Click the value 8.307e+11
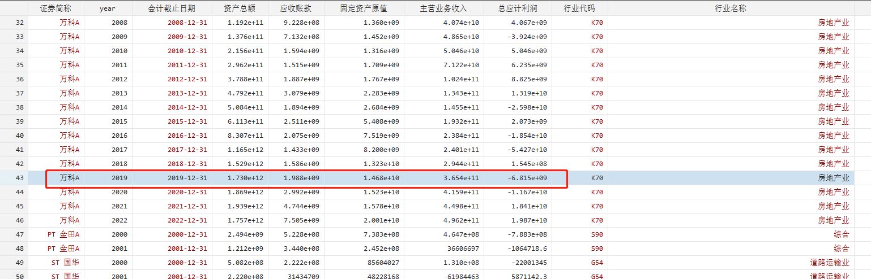 point(245,136)
